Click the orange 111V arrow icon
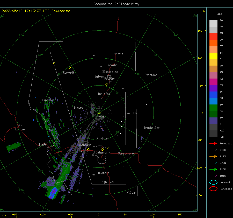 coord(213,156)
